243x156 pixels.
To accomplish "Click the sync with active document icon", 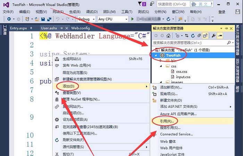I will [187, 36].
